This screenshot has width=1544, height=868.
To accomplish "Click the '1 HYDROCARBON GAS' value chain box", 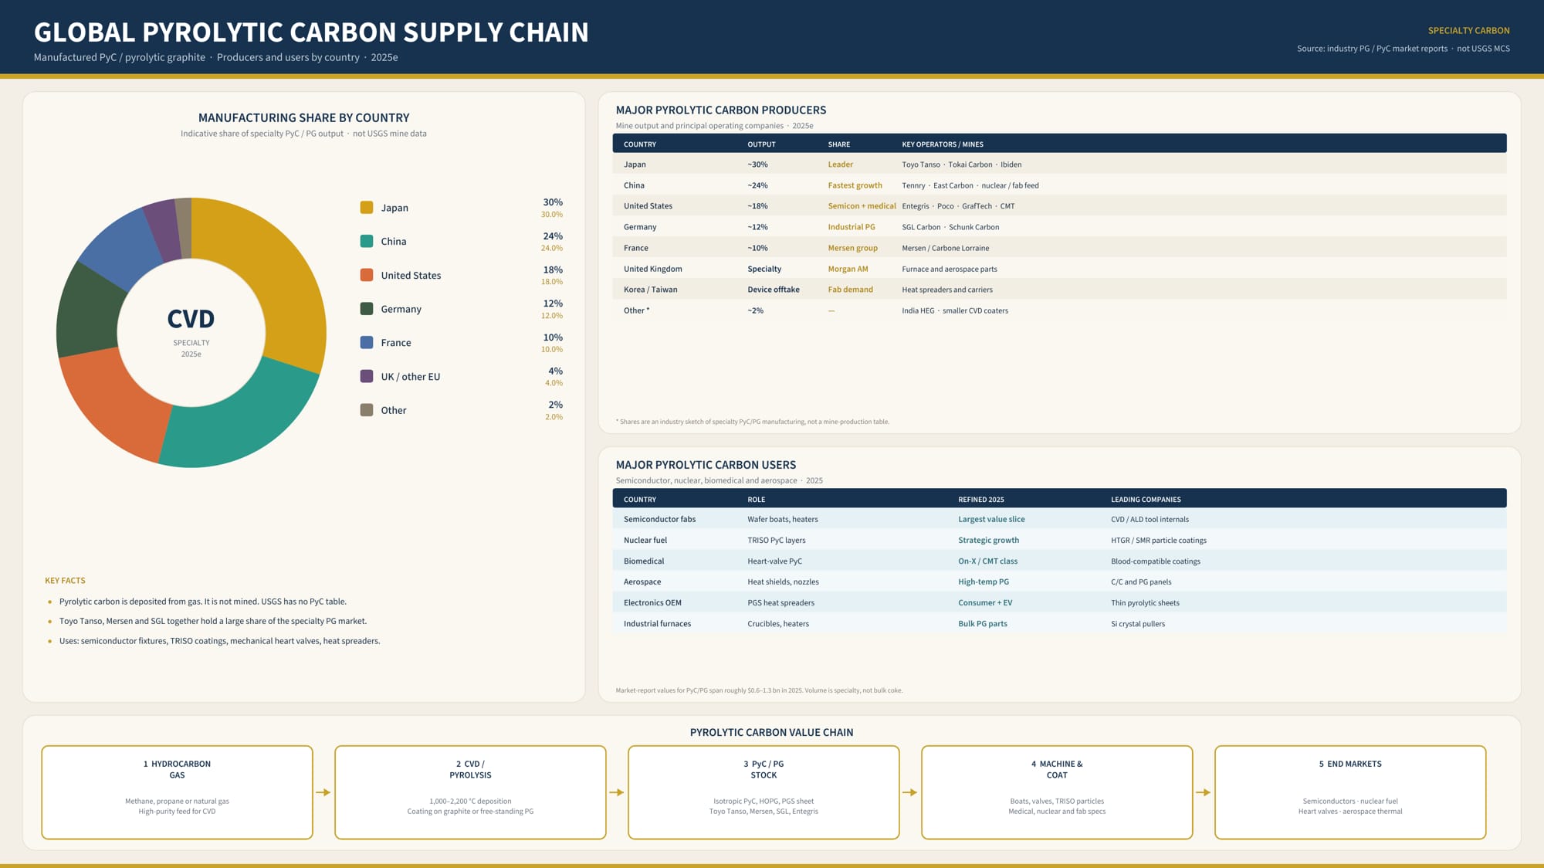I will 177,792.
